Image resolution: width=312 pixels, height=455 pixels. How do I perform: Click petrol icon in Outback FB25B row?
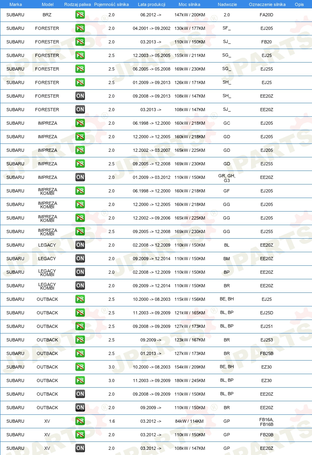pyautogui.click(x=80, y=353)
